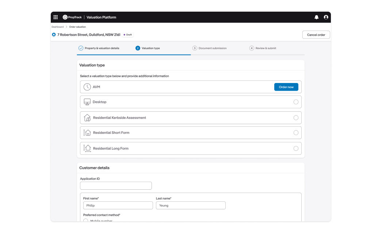Click the Last name field containing Yeung
The width and height of the screenshot is (382, 233).
191,205
